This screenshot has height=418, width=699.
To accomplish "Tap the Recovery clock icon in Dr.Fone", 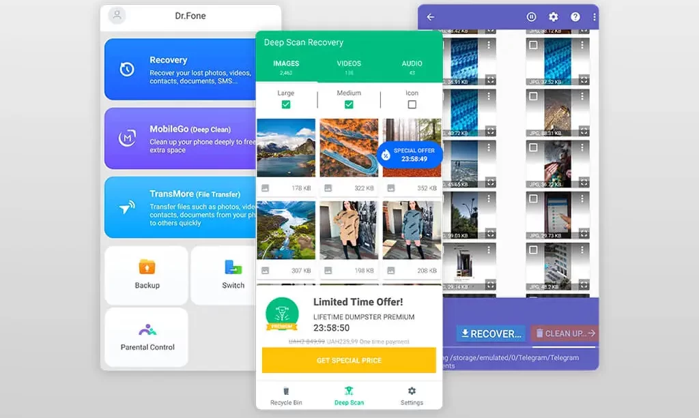I will click(x=127, y=69).
